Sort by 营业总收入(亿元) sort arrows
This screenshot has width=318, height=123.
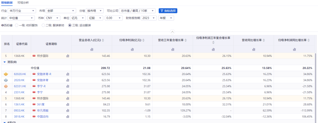pos(103,40)
